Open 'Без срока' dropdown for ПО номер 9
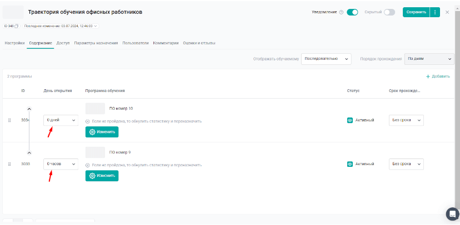 pyautogui.click(x=406, y=164)
